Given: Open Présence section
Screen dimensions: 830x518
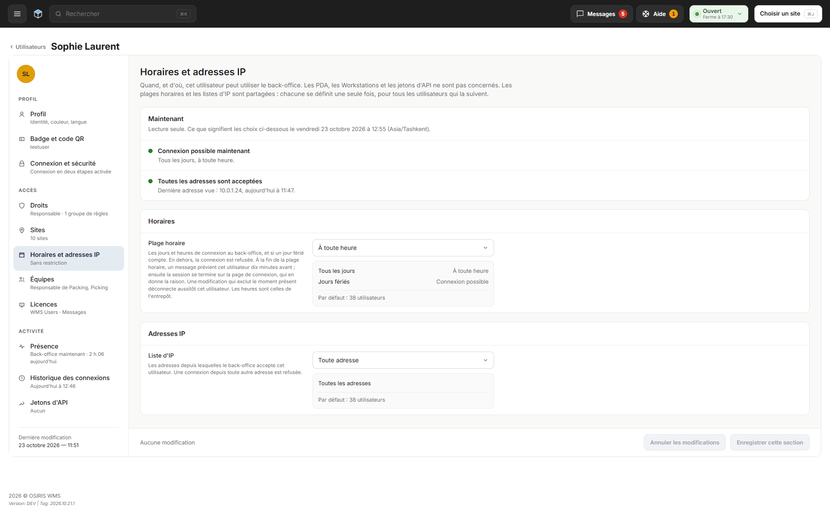Looking at the screenshot, I should [x=69, y=354].
